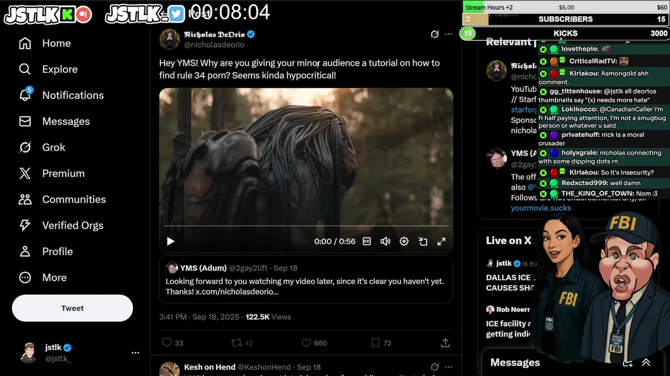
Task: Click jstlk profile avatar at bottom left
Action: tap(29, 352)
